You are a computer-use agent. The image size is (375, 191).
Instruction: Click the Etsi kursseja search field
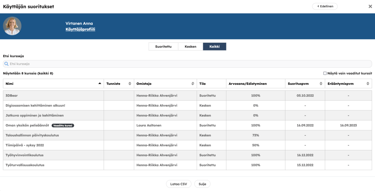(187, 64)
